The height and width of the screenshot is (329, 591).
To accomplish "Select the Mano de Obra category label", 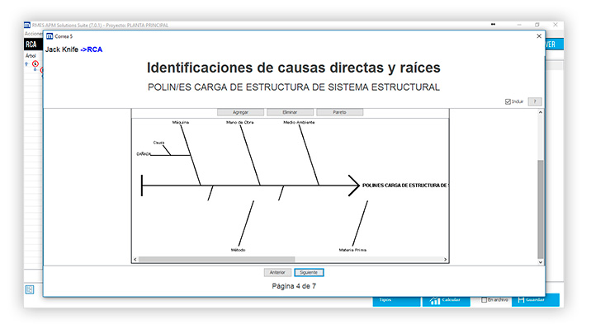I will pos(239,122).
